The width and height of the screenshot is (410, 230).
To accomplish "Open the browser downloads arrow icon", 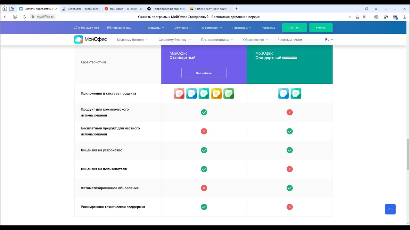I will [x=405, y=17].
